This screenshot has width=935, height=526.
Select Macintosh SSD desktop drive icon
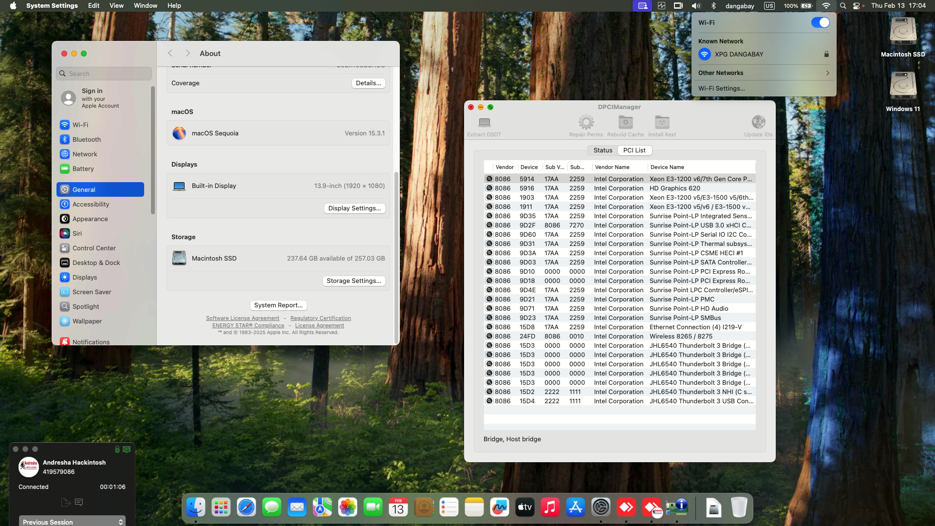[x=903, y=32]
